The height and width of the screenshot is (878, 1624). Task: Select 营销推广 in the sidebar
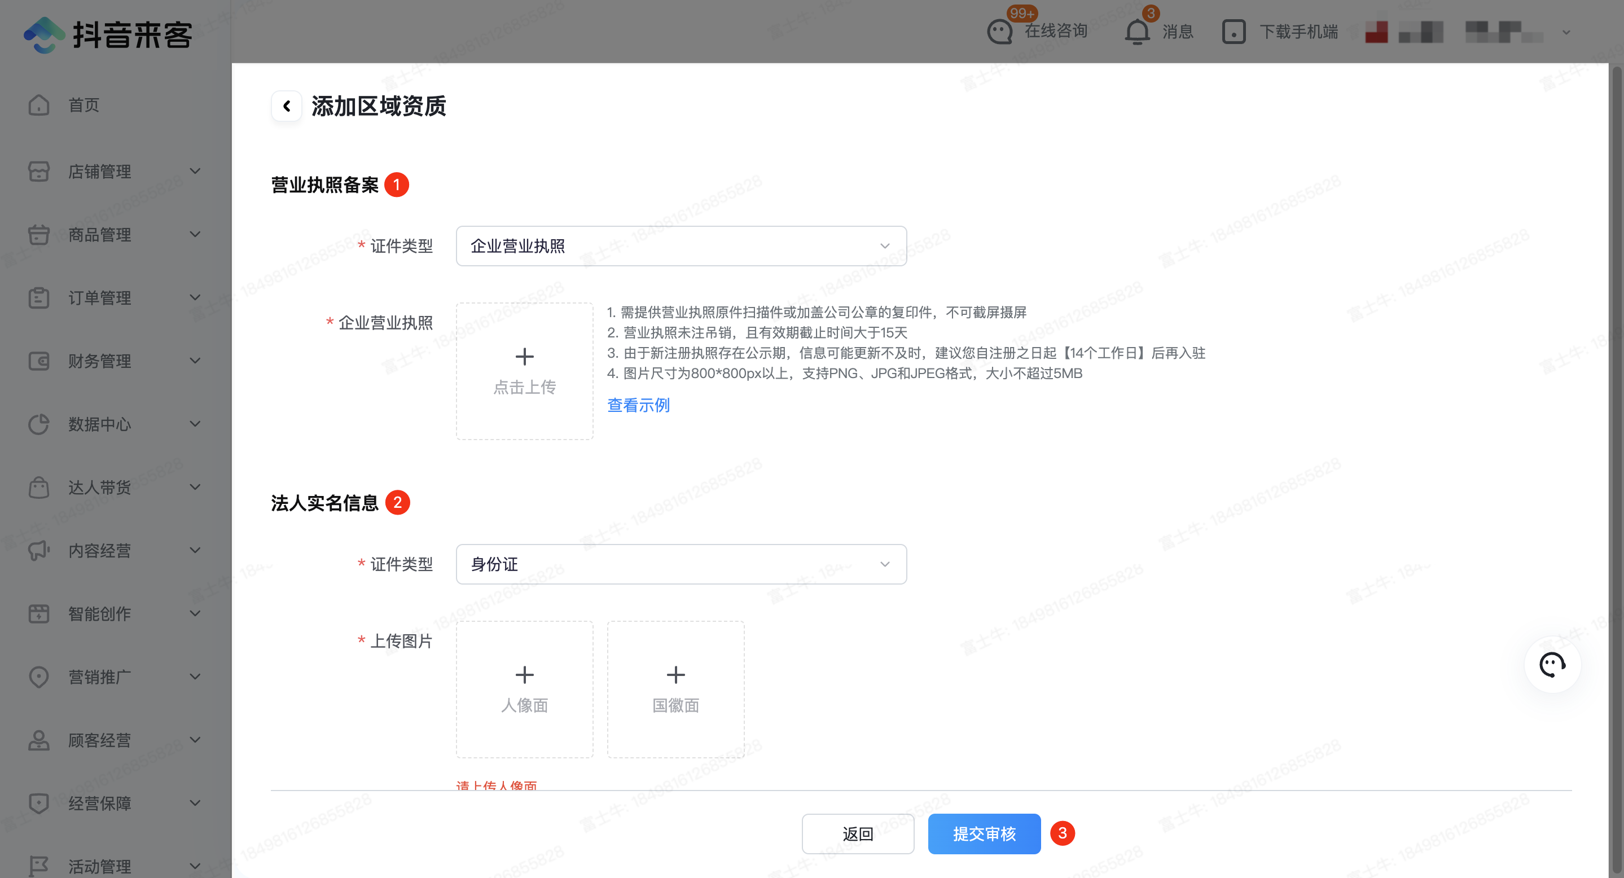tap(100, 677)
